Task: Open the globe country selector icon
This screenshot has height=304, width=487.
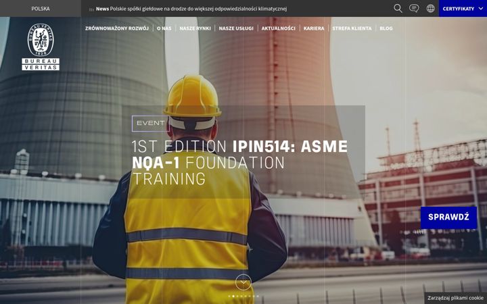Action: click(430, 8)
